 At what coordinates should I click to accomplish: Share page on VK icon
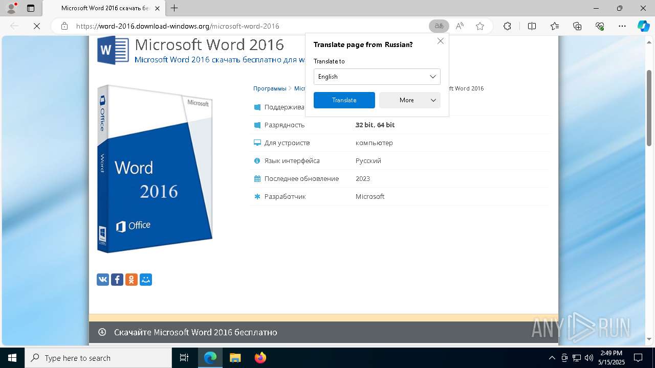pyautogui.click(x=103, y=280)
